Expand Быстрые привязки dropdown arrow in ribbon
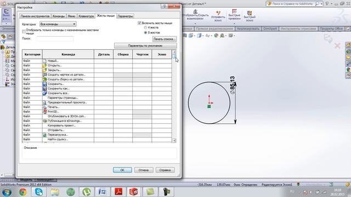The image size is (351, 197). pos(234,23)
